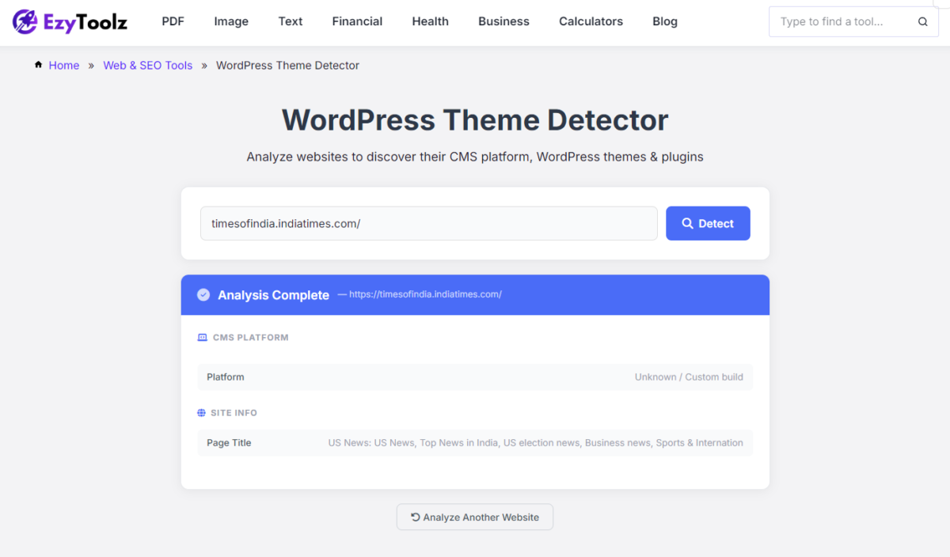
Task: Click the checkmark icon in Analysis Complete banner
Action: (203, 294)
